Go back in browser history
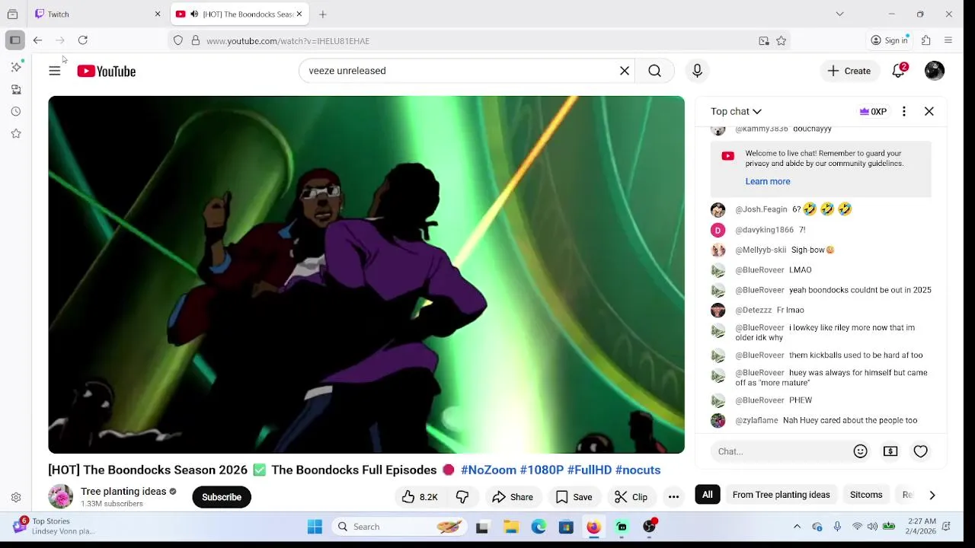This screenshot has width=975, height=548. point(37,40)
